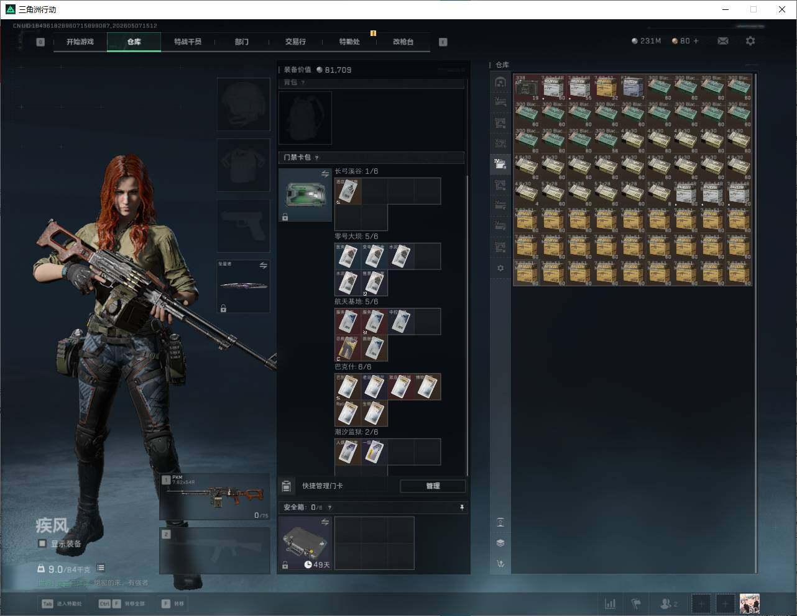Go to the 部门 tab
797x616 pixels.
point(242,42)
